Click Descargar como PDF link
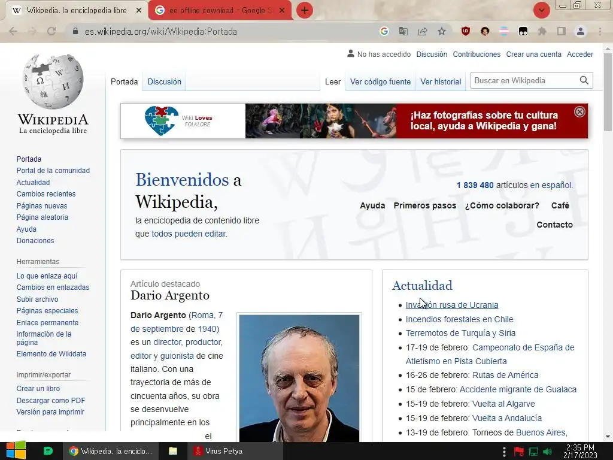 tap(51, 400)
